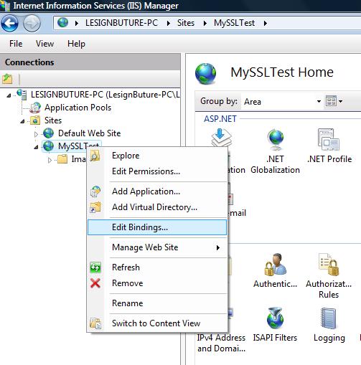This screenshot has width=361, height=365.
Task: Click the Connections panel header
Action: (x=90, y=62)
